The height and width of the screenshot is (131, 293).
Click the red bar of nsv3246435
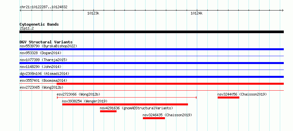(x=154, y=118)
